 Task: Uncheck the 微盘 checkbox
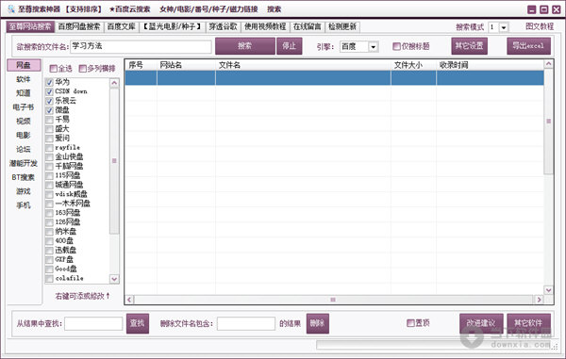coord(49,110)
